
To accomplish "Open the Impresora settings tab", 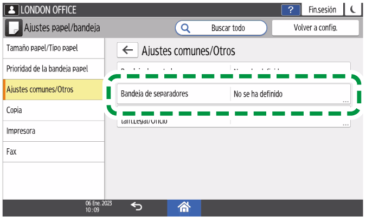I will click(x=52, y=131).
